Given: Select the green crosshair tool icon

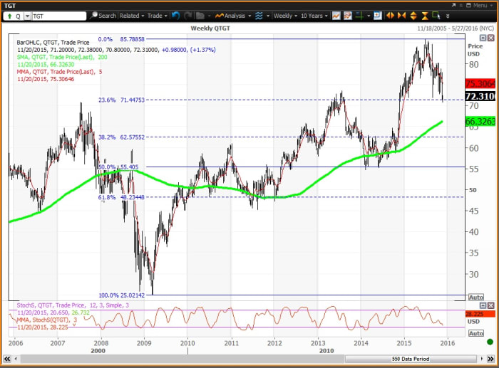Looking at the screenshot, I should tap(359, 16).
